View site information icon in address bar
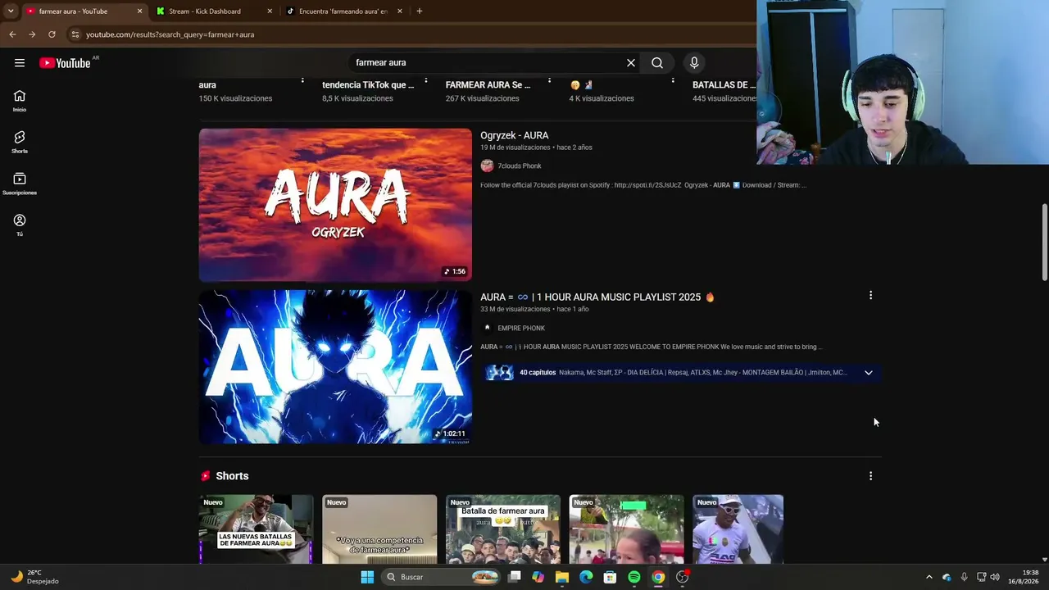This screenshot has height=590, width=1049. point(75,34)
